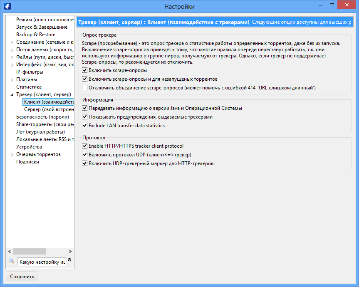This screenshot has width=359, height=287.
Task: Expand the 'Плагины' tree node arrow
Action: (12, 80)
